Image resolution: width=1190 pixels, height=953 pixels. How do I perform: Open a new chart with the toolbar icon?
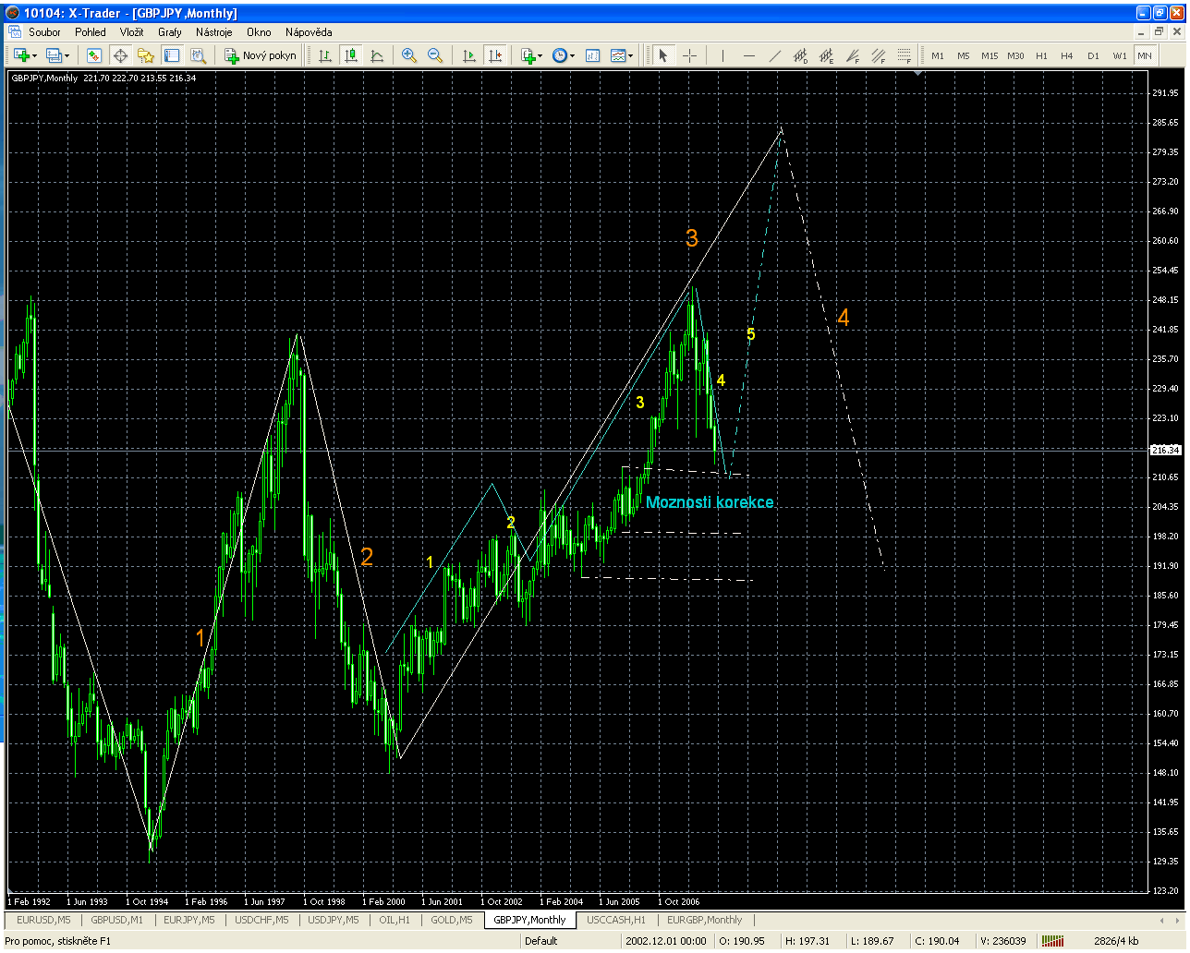[x=21, y=55]
